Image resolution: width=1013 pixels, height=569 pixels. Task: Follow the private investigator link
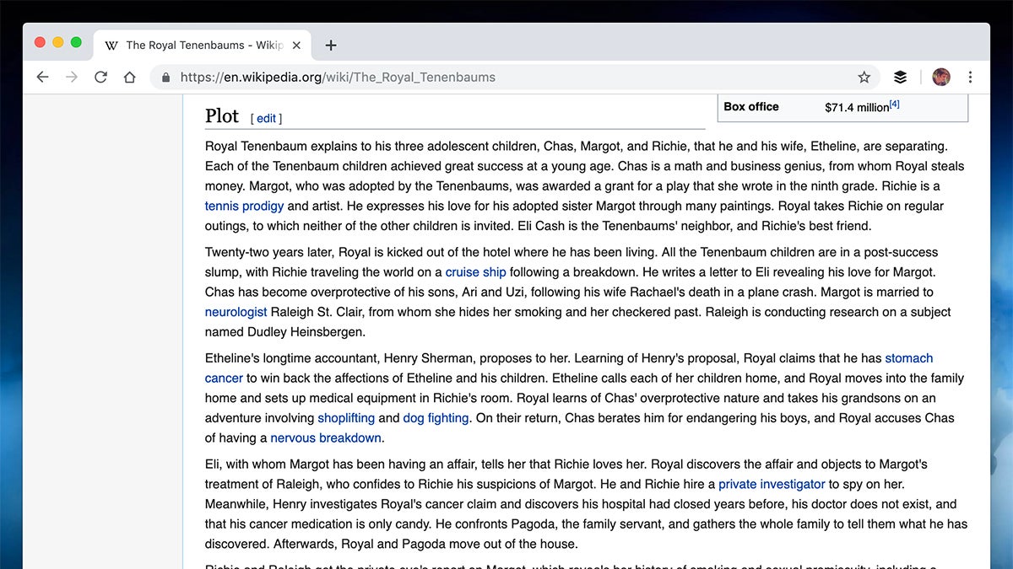pos(771,485)
